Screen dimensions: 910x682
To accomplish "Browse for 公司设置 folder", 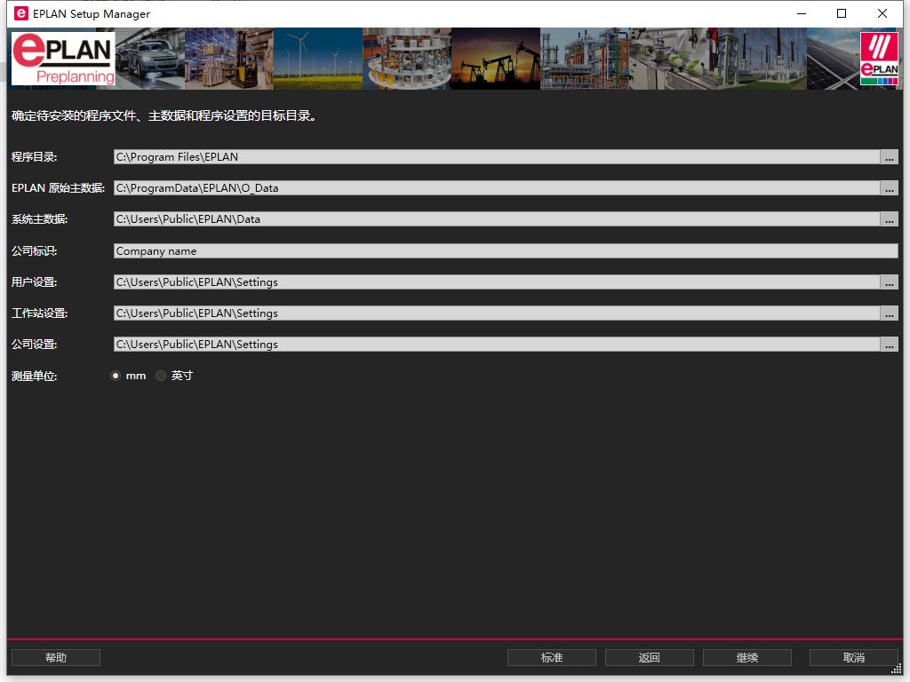I will (x=889, y=345).
